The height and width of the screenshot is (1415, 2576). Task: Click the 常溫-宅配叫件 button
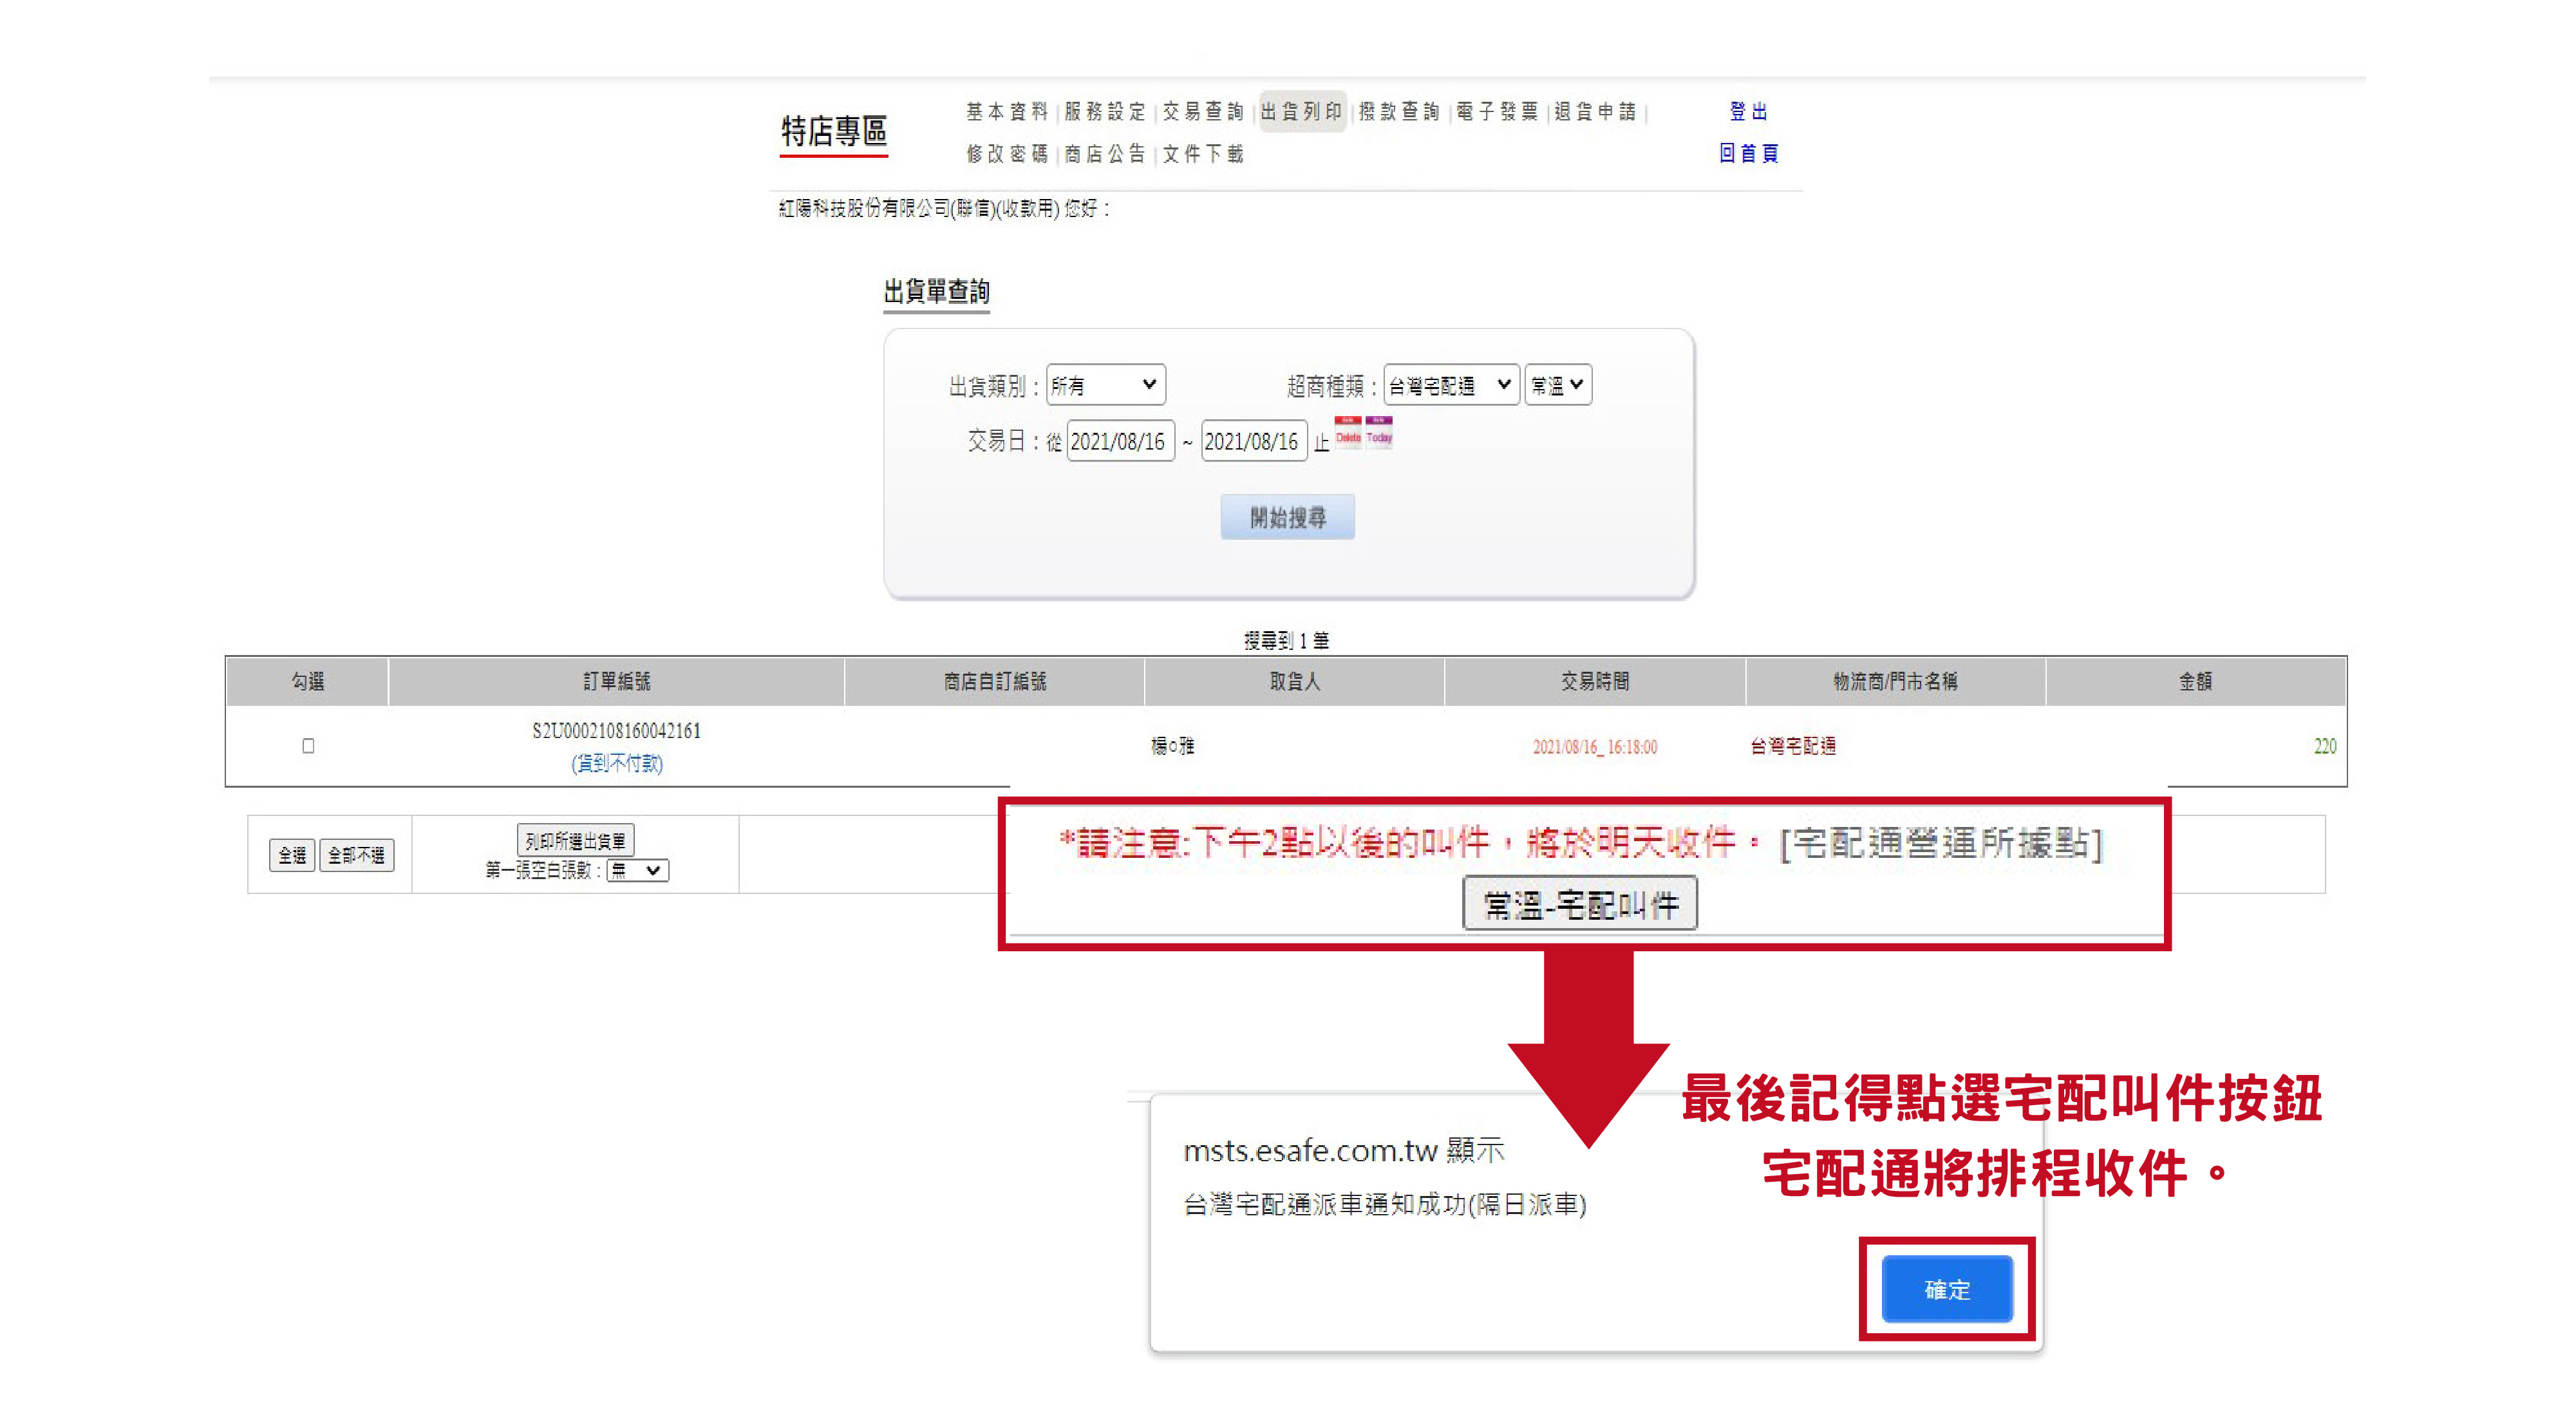click(1579, 904)
